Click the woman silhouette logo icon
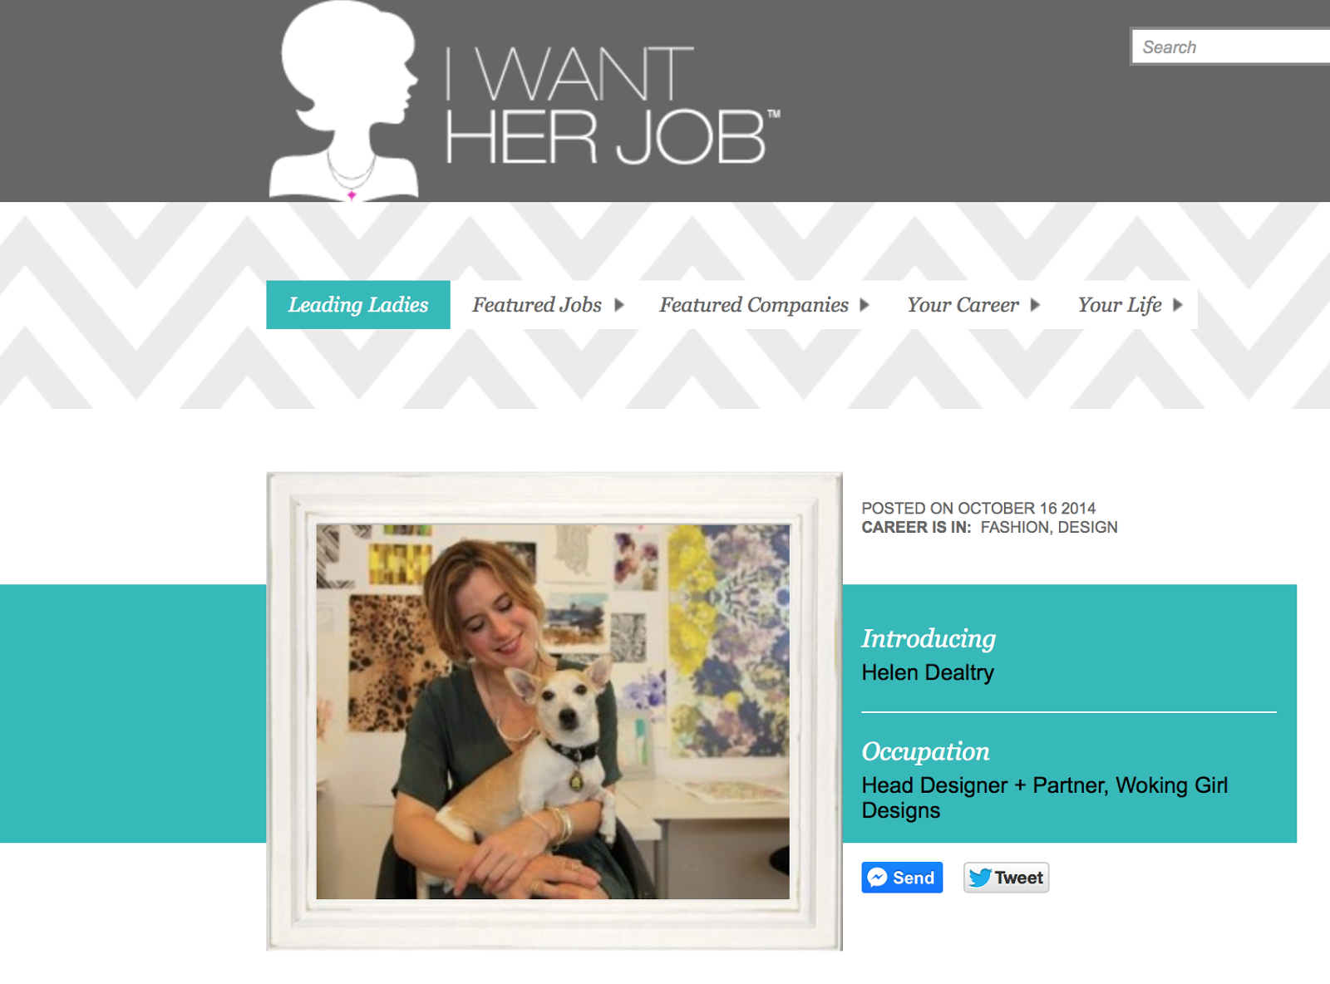 [x=343, y=101]
